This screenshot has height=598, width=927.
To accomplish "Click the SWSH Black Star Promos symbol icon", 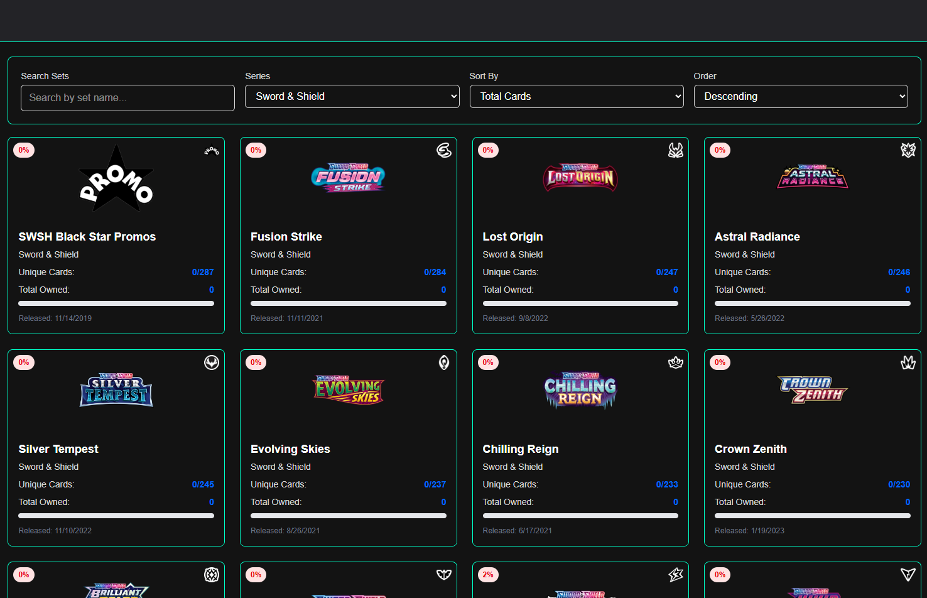I will [212, 151].
